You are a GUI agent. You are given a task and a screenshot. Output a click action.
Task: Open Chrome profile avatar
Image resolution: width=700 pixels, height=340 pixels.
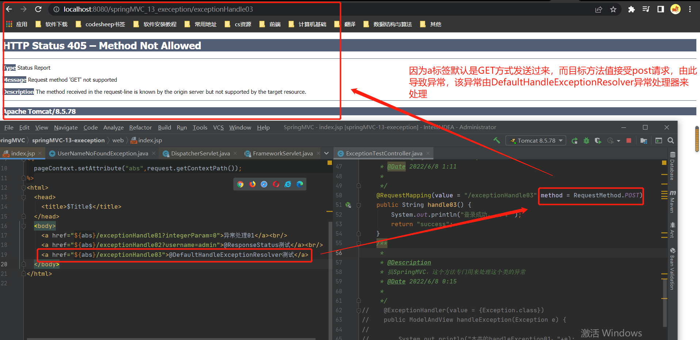tap(676, 9)
